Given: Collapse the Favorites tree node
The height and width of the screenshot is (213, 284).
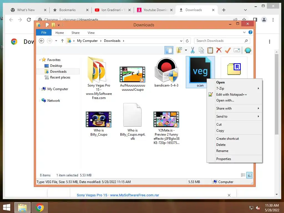Looking at the screenshot, I should coord(40,60).
